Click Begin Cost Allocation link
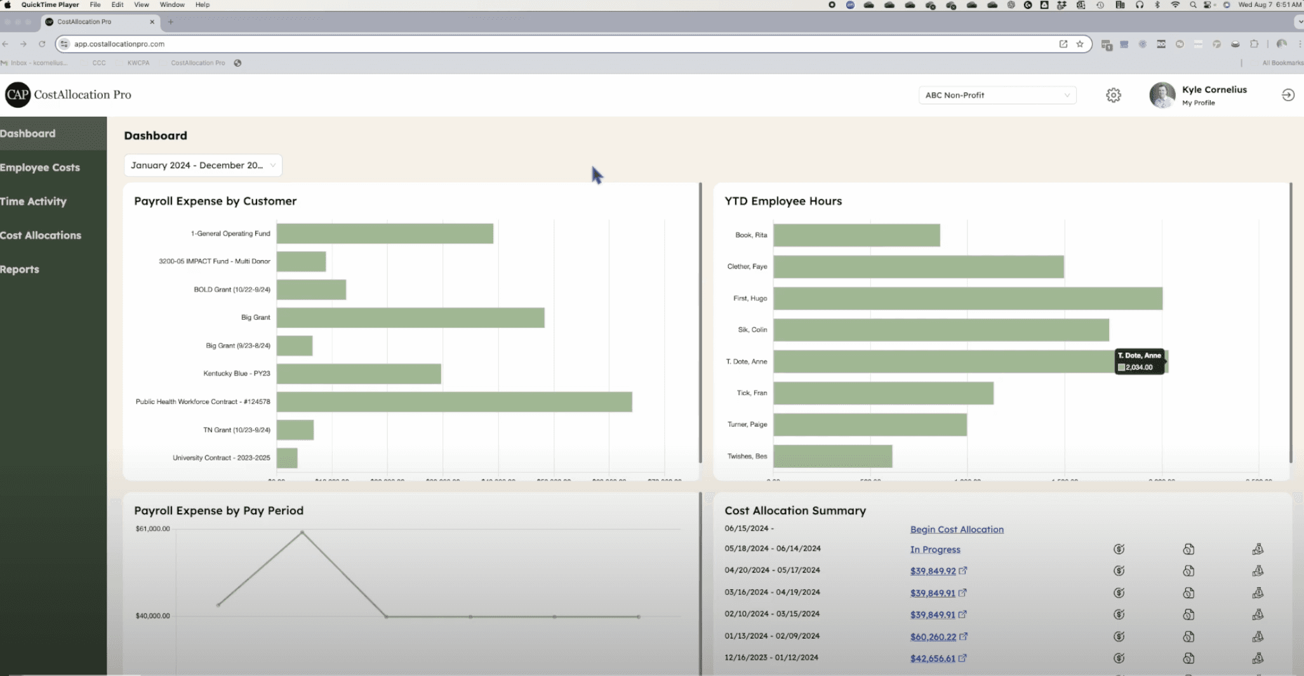Viewport: 1304px width, 676px height. 957,530
